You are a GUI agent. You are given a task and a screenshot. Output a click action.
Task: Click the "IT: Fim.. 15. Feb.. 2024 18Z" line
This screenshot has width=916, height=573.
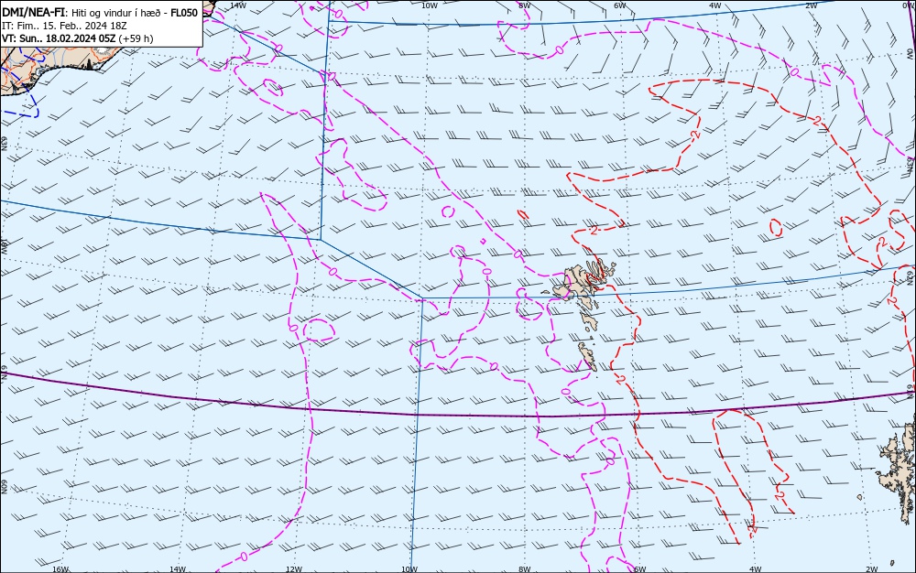(x=64, y=26)
